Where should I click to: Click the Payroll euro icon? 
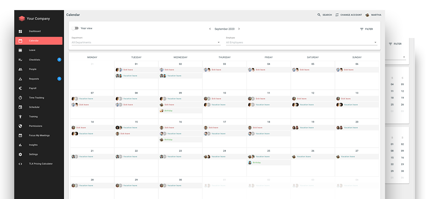coord(20,88)
